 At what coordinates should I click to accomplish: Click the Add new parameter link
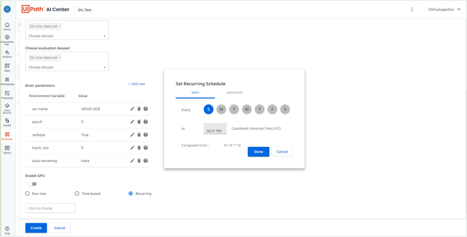[137, 84]
